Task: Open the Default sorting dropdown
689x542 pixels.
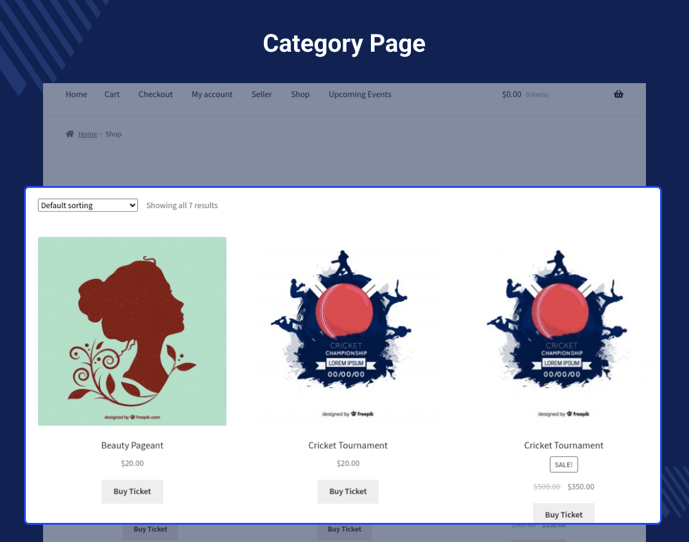Action: 88,206
